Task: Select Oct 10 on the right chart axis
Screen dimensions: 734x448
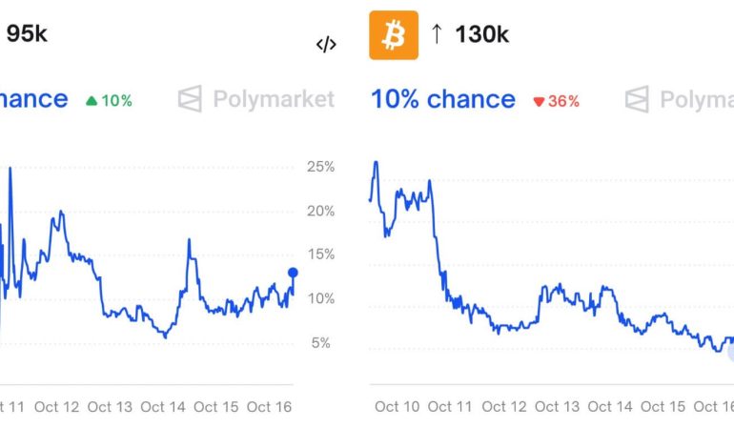Action: [x=398, y=407]
